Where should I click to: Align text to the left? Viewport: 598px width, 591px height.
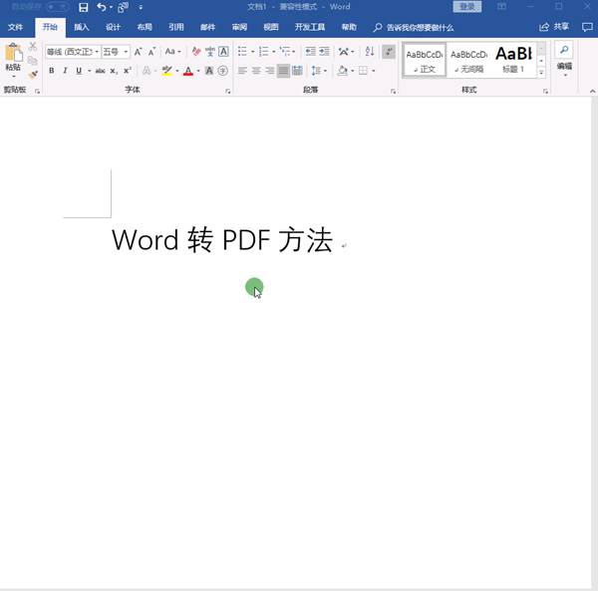click(242, 71)
